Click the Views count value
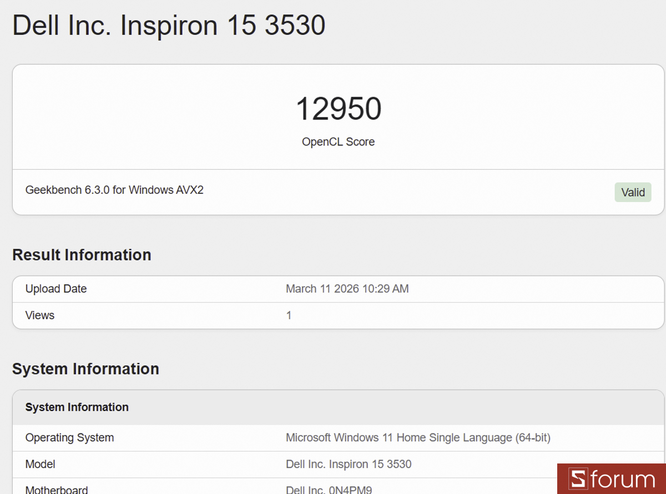 click(x=289, y=315)
